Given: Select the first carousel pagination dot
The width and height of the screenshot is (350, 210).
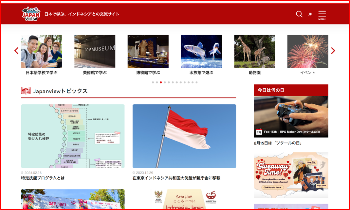Looking at the screenshot, I should pos(153,82).
